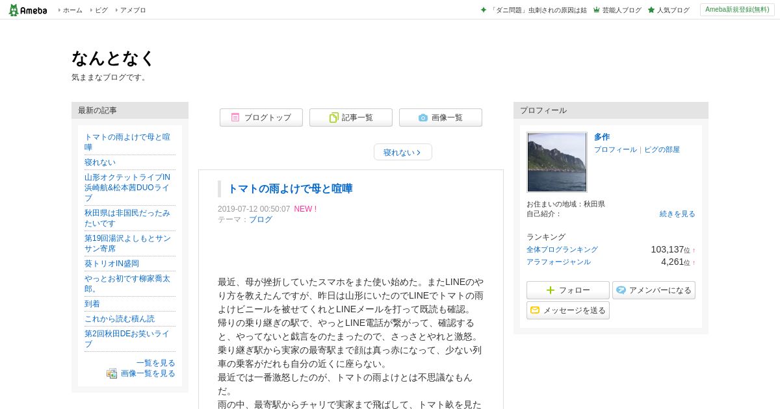780x409 pixels.
Task: Open sidebar post 山形オクテットライブIN浜崎航&松本茜DUOライブ
Action: (127, 188)
